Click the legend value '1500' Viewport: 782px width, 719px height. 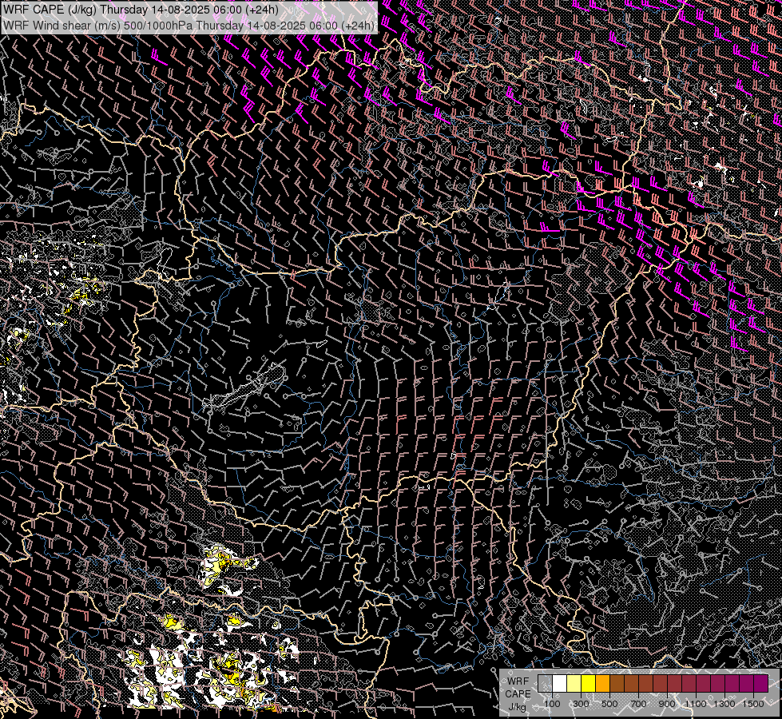pos(753,704)
